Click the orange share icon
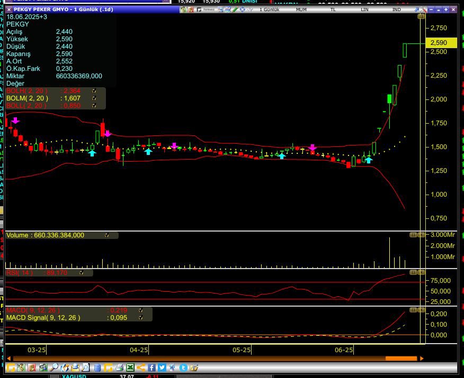 tap(141, 367)
